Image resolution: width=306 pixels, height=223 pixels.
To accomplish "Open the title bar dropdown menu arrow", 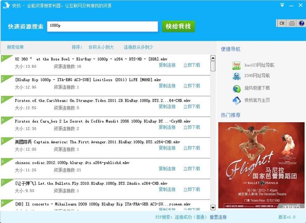I will tap(282, 5).
